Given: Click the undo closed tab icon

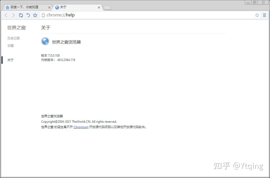Looking at the screenshot, I should (x=28, y=15).
